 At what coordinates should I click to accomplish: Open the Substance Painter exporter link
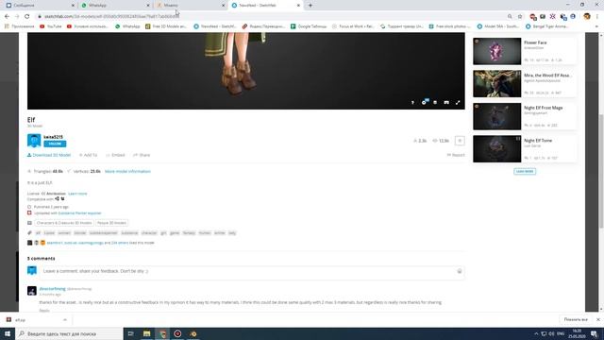79,212
